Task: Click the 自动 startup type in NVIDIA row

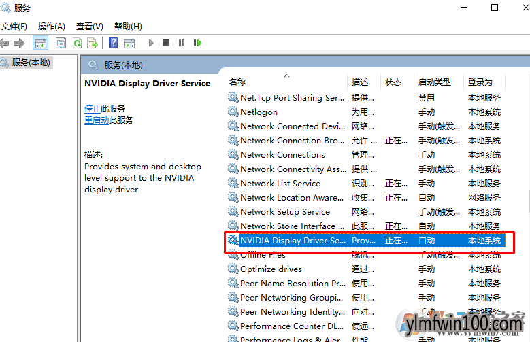Action: (x=426, y=240)
